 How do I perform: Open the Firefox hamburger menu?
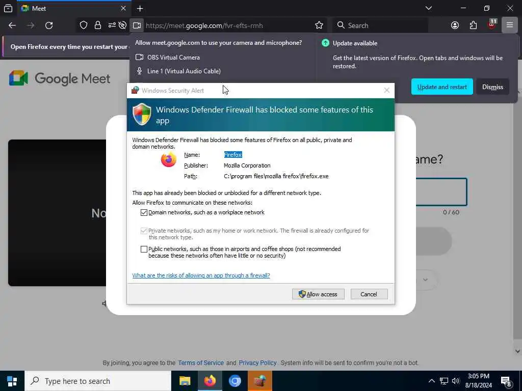pyautogui.click(x=509, y=25)
